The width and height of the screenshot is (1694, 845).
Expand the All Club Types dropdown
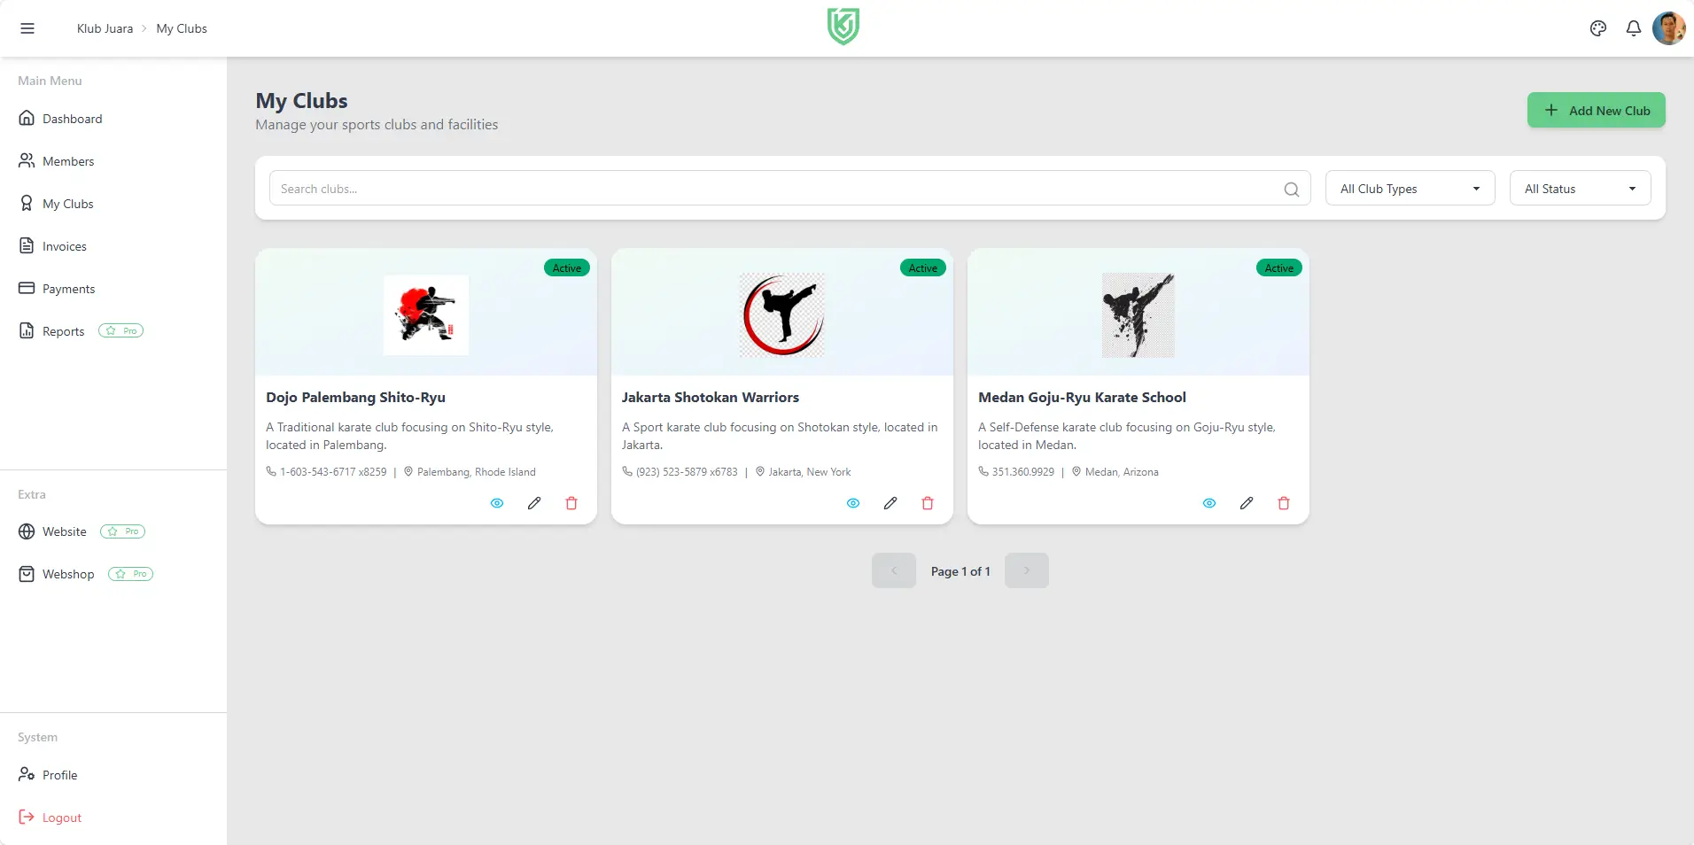point(1410,189)
